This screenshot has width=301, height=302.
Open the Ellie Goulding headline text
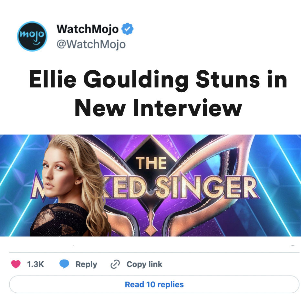[158, 93]
